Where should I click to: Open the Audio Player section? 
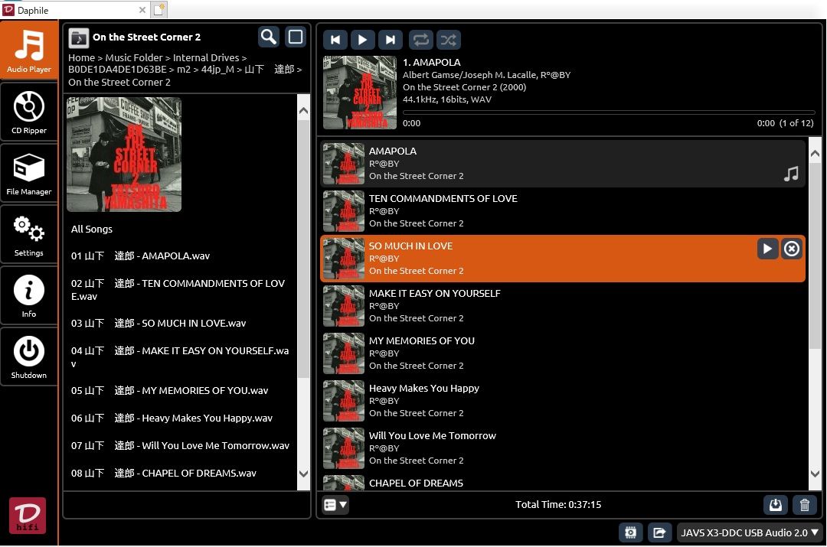tap(29, 50)
